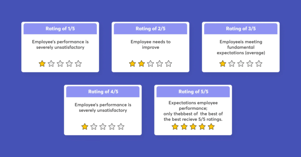Viewport: 301px width, 157px height.
Task: Select the Rating of 2/5 header
Action: pos(150,29)
